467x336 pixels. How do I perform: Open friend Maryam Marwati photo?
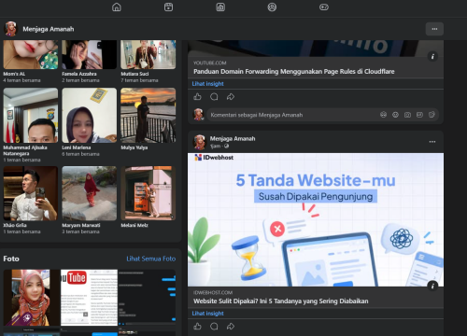(x=90, y=193)
